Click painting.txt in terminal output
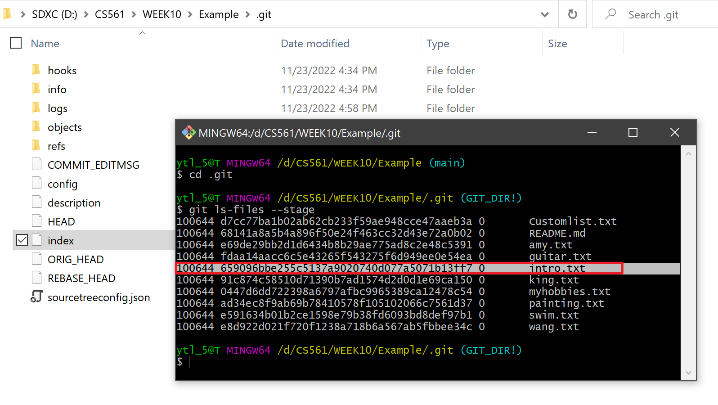This screenshot has width=718, height=405. click(566, 303)
